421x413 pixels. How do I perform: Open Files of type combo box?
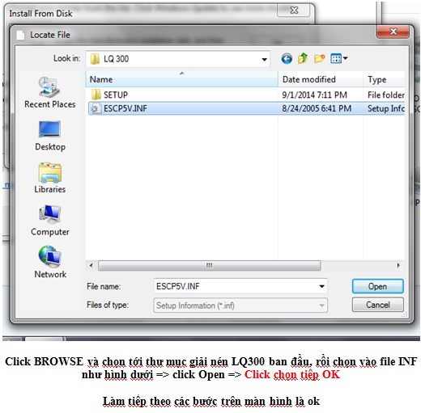click(x=240, y=306)
